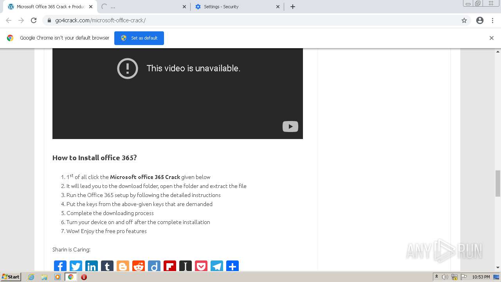The image size is (501, 282).
Task: Reload the current page
Action: 34,20
